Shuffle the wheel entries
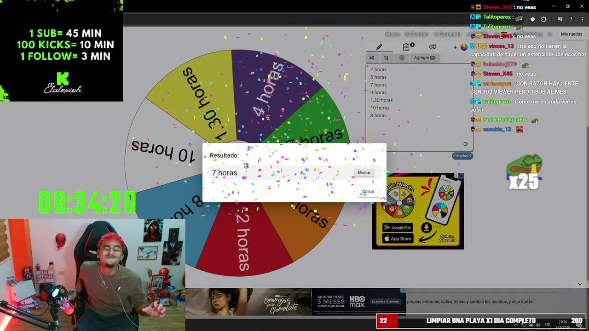The image size is (589, 331). 371,58
